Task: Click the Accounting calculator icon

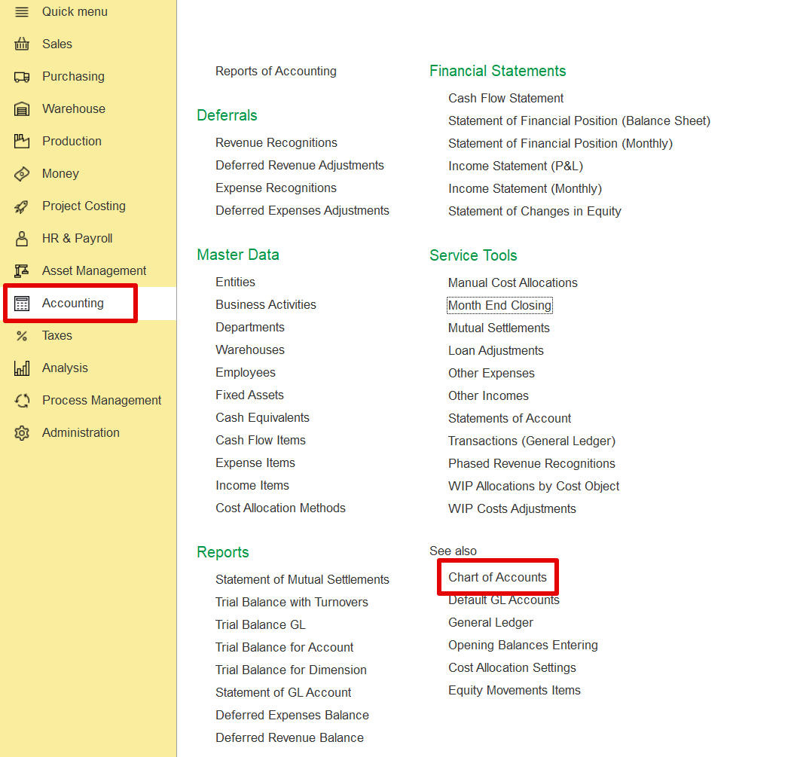Action: pyautogui.click(x=22, y=304)
